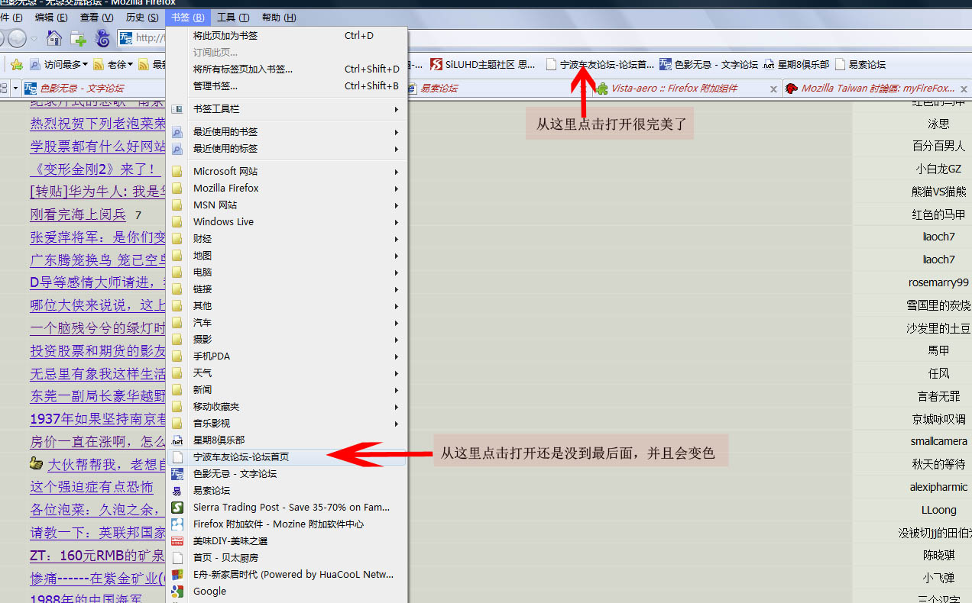Click author name alexipharmic

tap(938, 487)
